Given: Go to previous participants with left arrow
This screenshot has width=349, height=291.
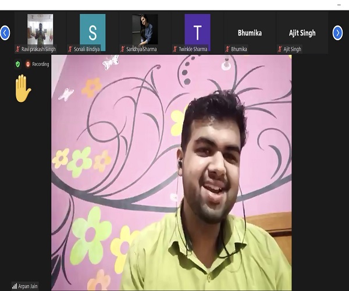Looking at the screenshot, I should click(5, 33).
